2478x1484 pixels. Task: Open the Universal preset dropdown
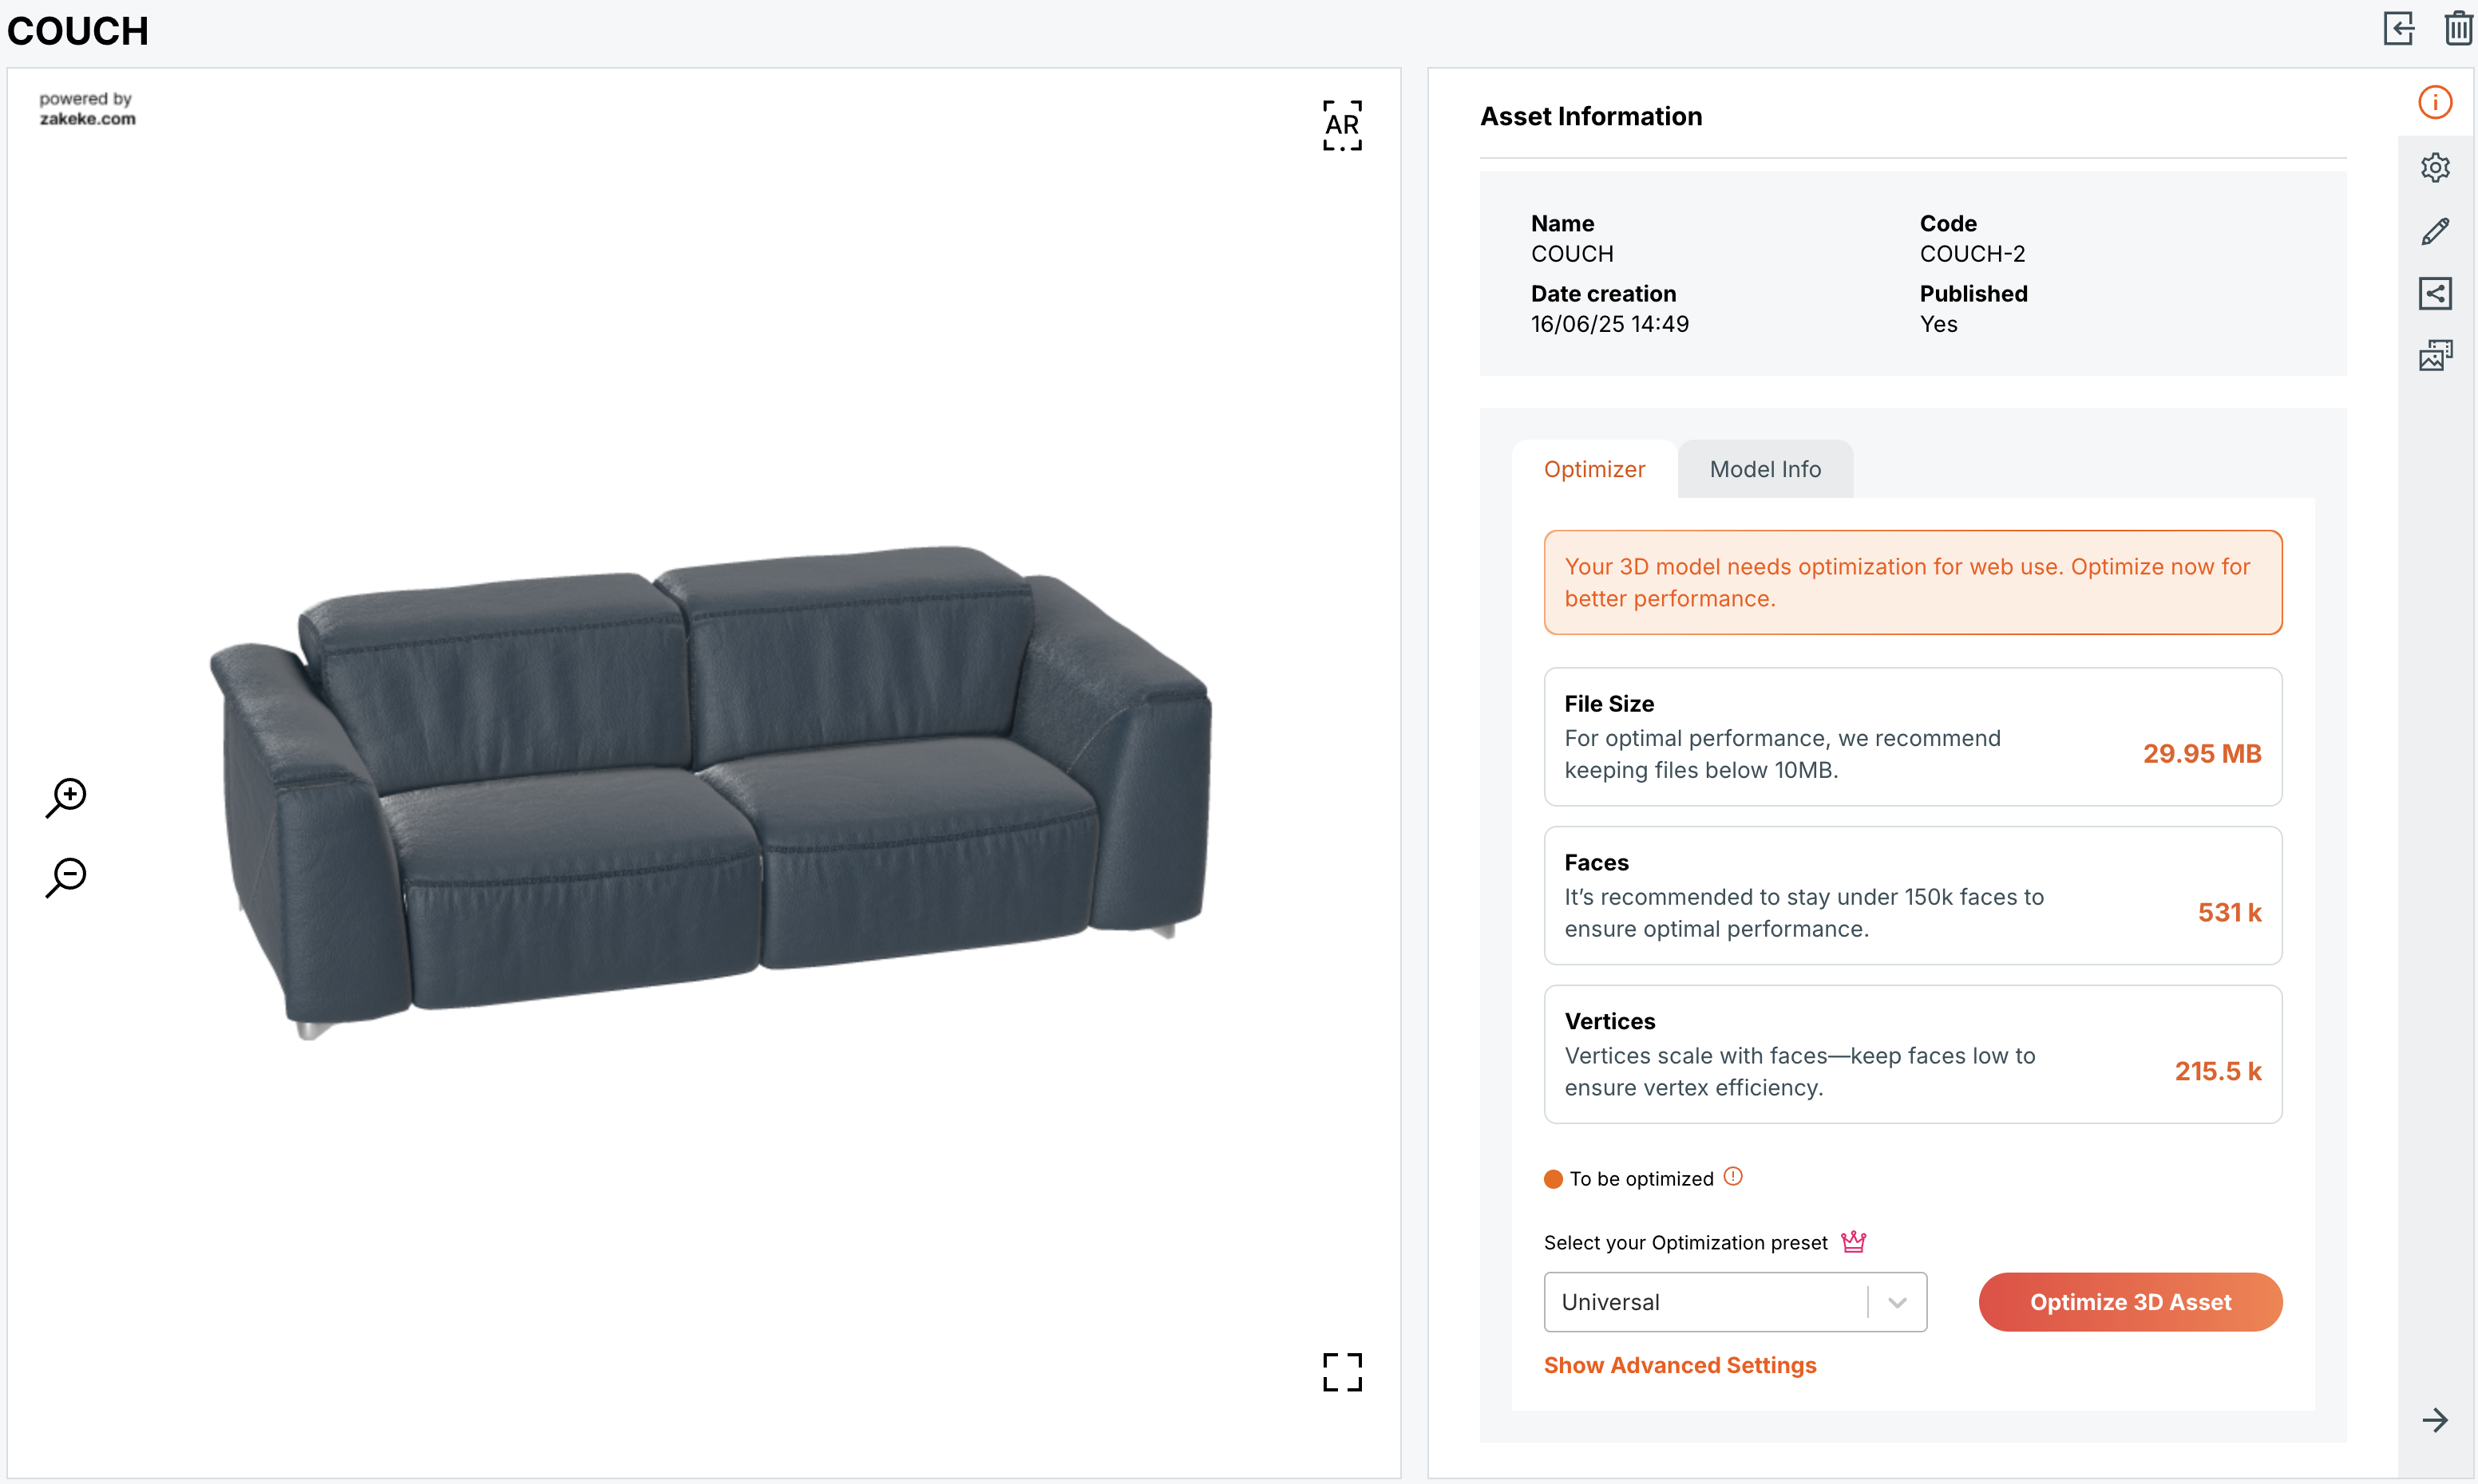coord(1735,1302)
